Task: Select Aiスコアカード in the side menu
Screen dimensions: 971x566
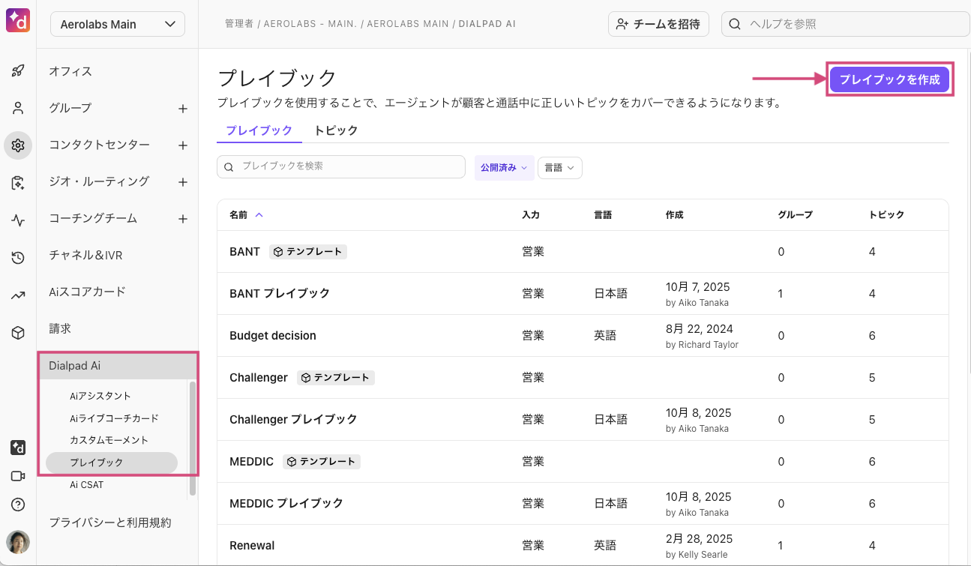Action: point(87,292)
